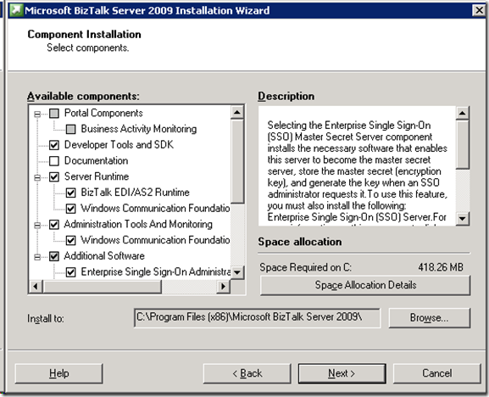
Task: Select the Business Activity Monitoring item
Action: point(139,129)
